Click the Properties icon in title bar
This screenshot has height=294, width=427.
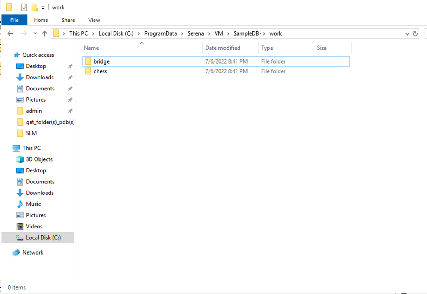coord(24,7)
